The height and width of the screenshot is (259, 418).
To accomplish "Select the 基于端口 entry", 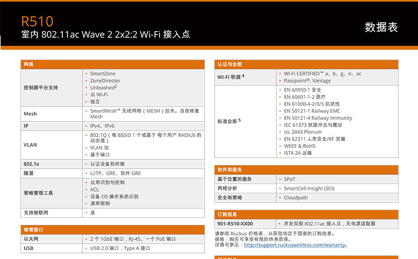I will point(100,155).
